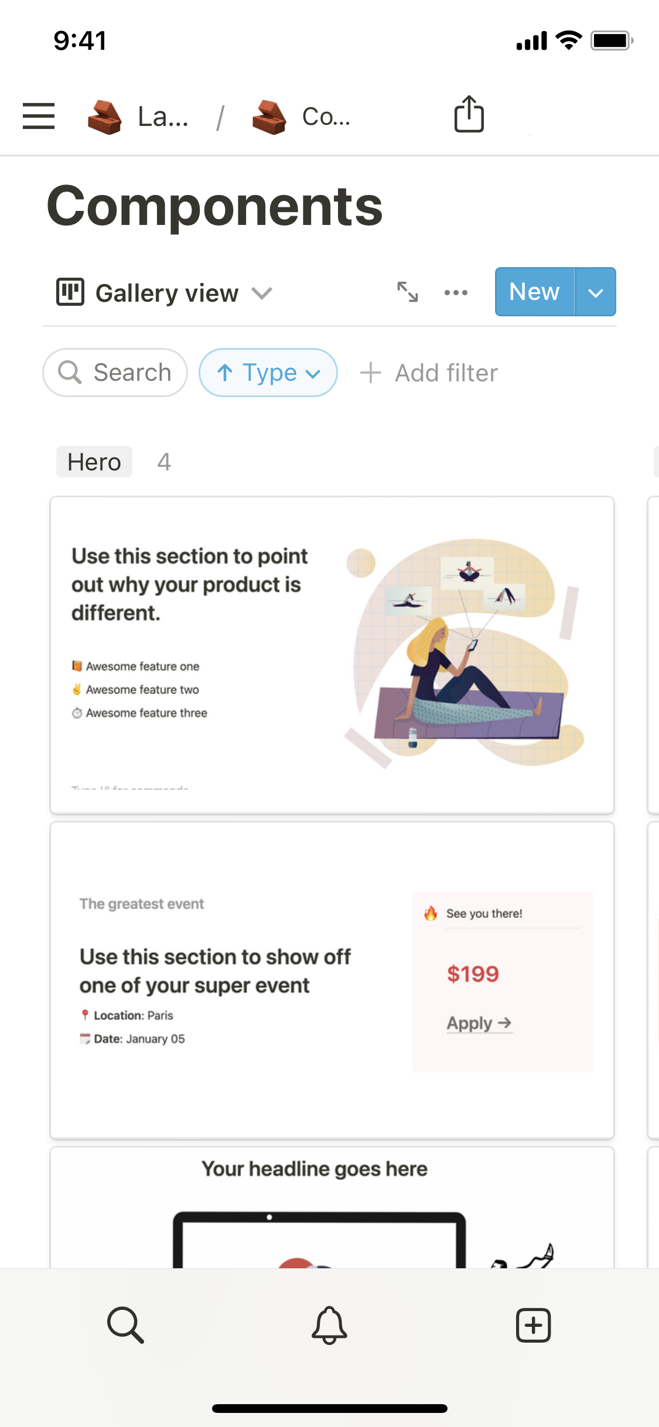The image size is (659, 1427).
Task: Open the Type sort dropdown
Action: [268, 373]
